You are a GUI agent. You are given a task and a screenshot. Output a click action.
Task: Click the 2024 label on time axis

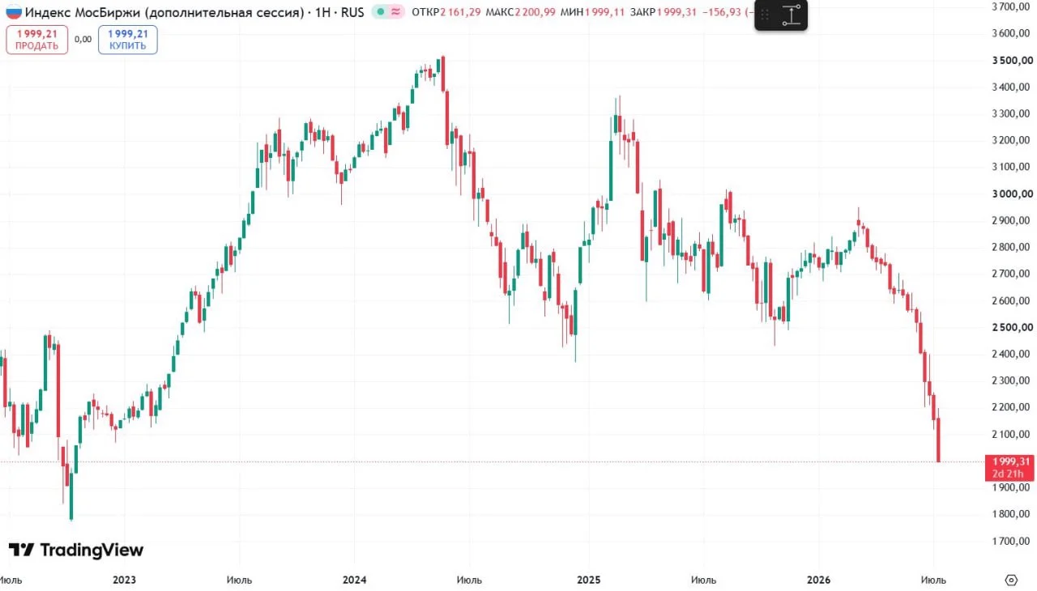click(x=354, y=580)
